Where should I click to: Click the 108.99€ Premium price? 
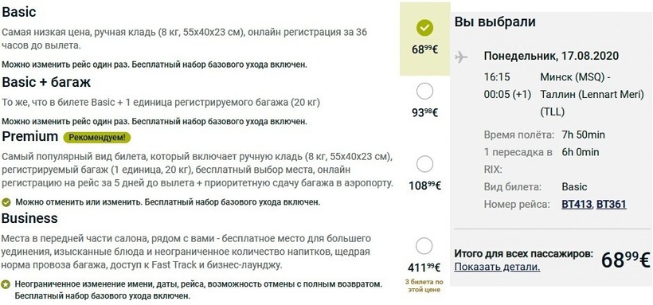(424, 186)
